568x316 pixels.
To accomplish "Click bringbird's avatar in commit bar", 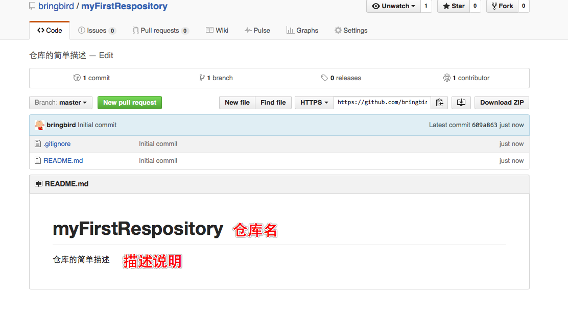I will click(39, 125).
